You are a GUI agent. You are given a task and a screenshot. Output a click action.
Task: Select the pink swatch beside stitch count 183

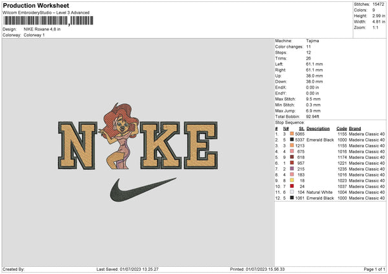coord(292,174)
